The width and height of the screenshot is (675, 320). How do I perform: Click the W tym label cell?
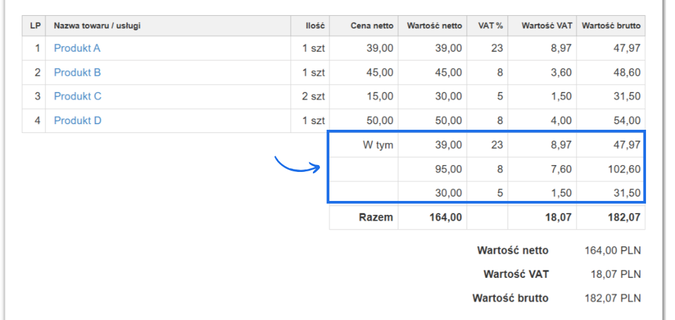coord(378,145)
